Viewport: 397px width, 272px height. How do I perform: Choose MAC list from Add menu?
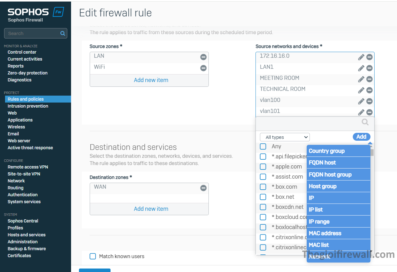tap(338, 245)
